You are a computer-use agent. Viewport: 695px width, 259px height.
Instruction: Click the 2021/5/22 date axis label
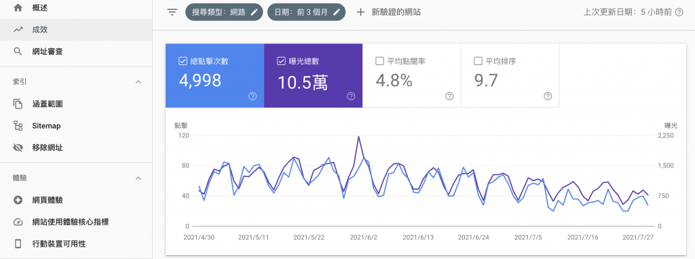pyautogui.click(x=309, y=237)
